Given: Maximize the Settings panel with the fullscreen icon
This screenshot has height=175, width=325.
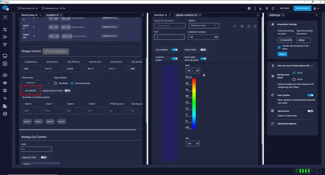Looking at the screenshot, I should click(x=317, y=15).
